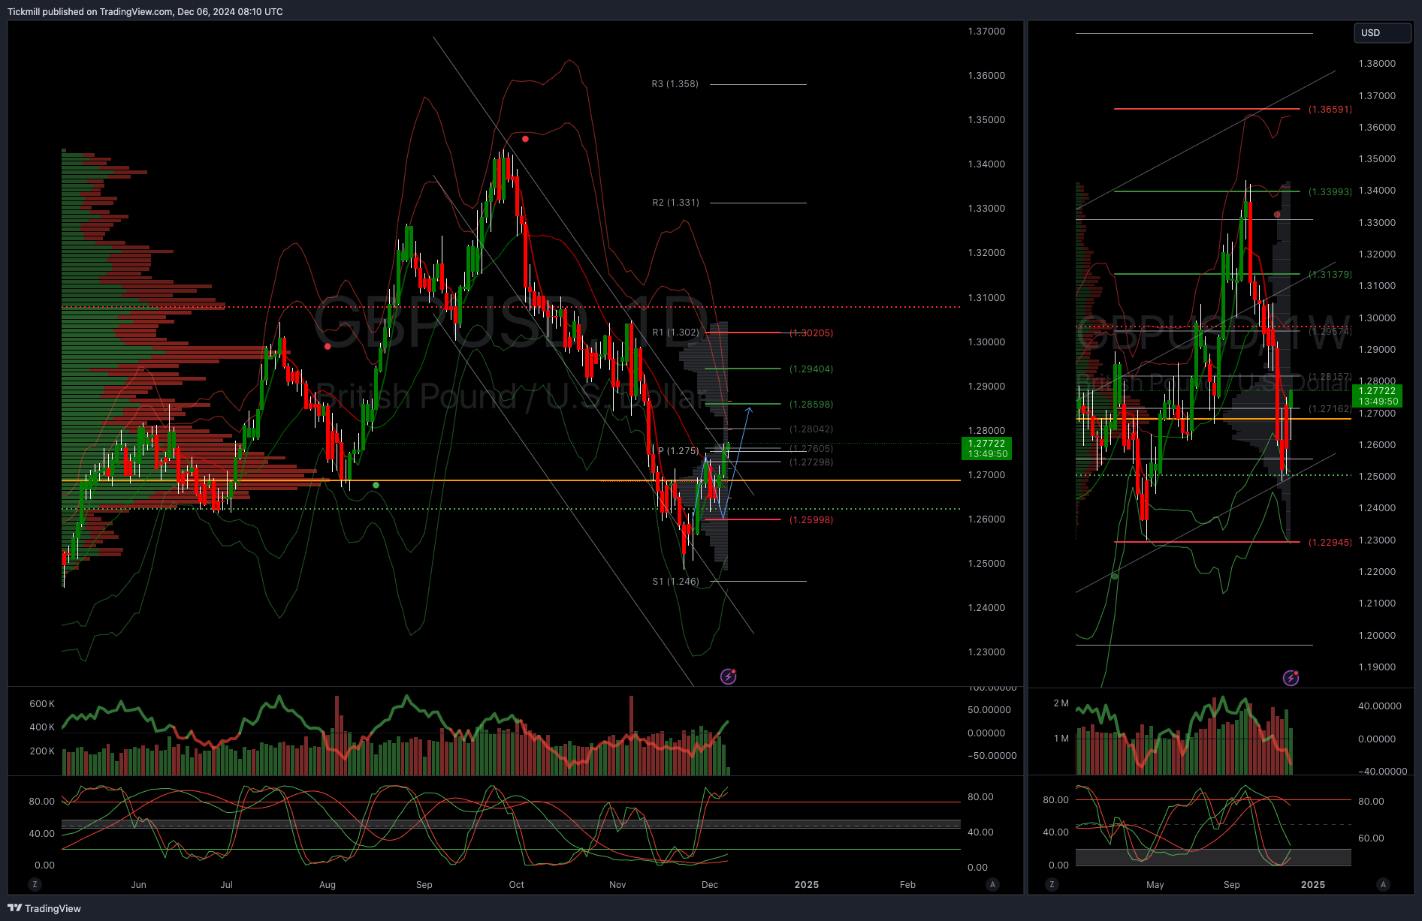1422x921 pixels.
Task: Open the lightning events icon on weekly chart
Action: coord(1291,678)
